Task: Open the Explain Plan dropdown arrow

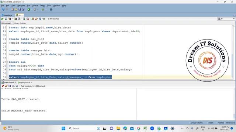Action: click(x=13, y=19)
